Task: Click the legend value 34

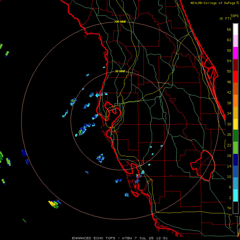Action: (229, 114)
